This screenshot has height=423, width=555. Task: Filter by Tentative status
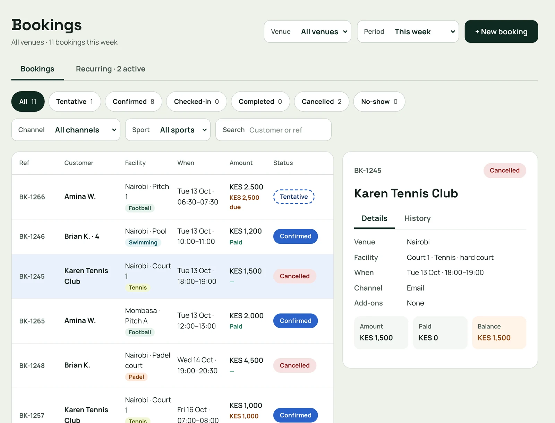[75, 102]
